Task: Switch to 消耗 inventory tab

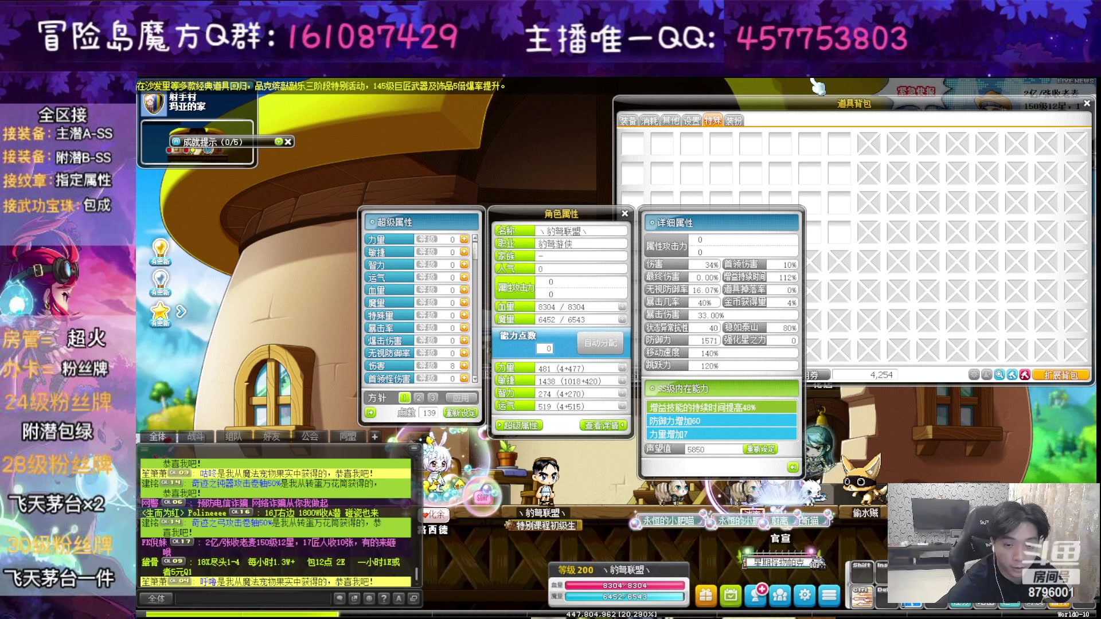Action: coord(649,121)
